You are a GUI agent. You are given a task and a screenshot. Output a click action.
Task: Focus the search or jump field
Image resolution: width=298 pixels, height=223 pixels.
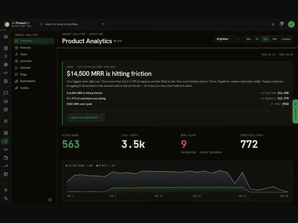pos(72,24)
